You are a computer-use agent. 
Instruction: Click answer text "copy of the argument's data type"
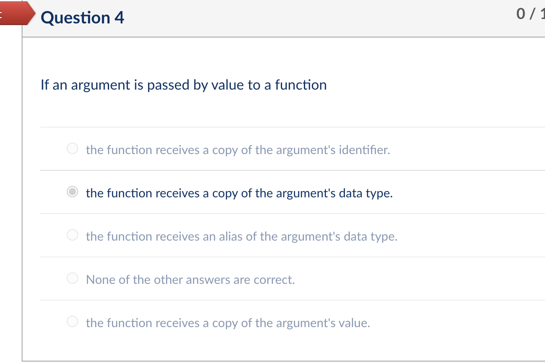(239, 193)
